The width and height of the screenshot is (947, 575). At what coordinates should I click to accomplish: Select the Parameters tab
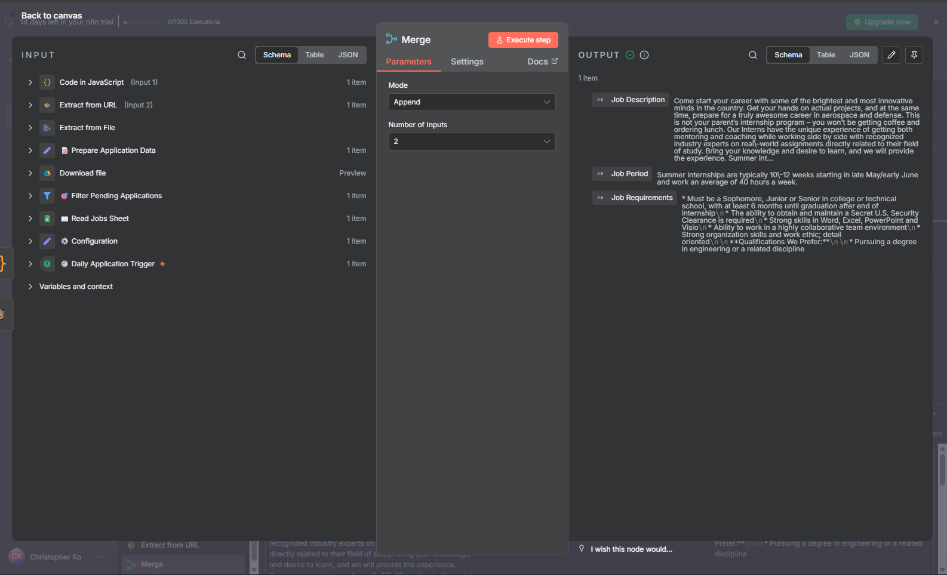[x=408, y=62]
